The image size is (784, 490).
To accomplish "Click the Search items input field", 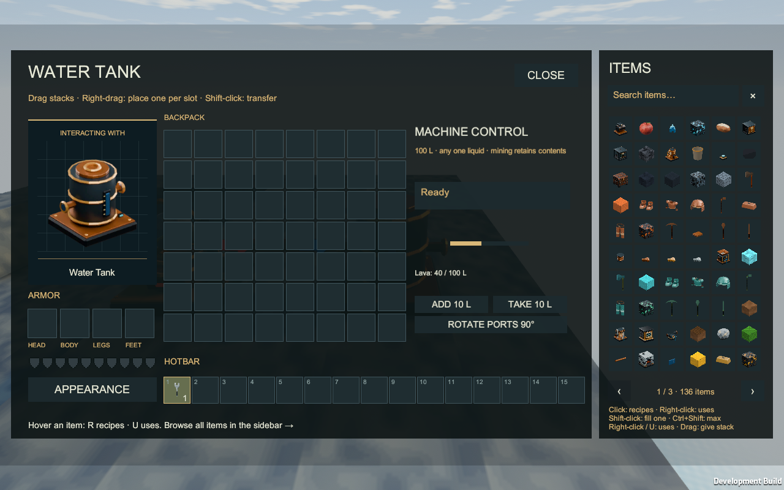I will [x=673, y=96].
